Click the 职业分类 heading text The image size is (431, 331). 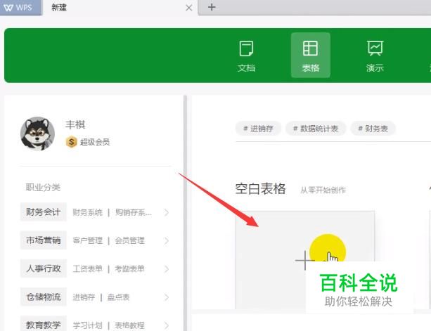tap(43, 188)
